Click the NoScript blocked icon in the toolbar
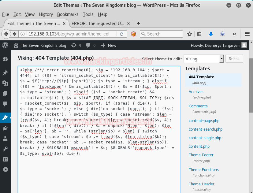The image size is (253, 193). point(133,34)
